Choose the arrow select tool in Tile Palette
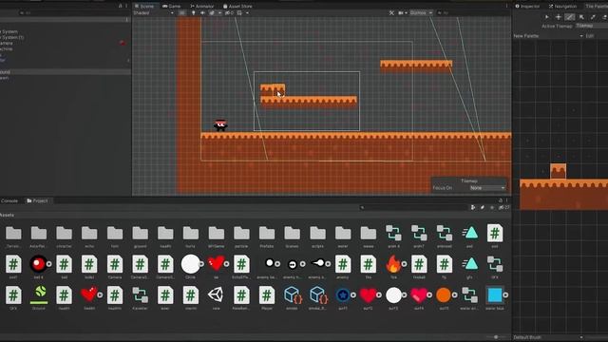 pyautogui.click(x=547, y=17)
